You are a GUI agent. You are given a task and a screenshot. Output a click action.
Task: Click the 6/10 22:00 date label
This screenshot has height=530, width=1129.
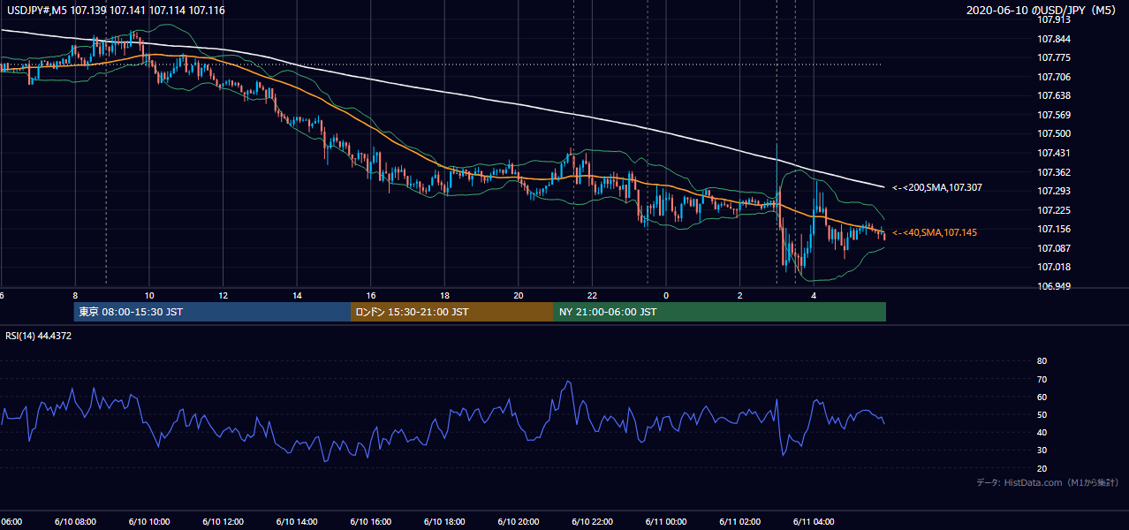(592, 521)
